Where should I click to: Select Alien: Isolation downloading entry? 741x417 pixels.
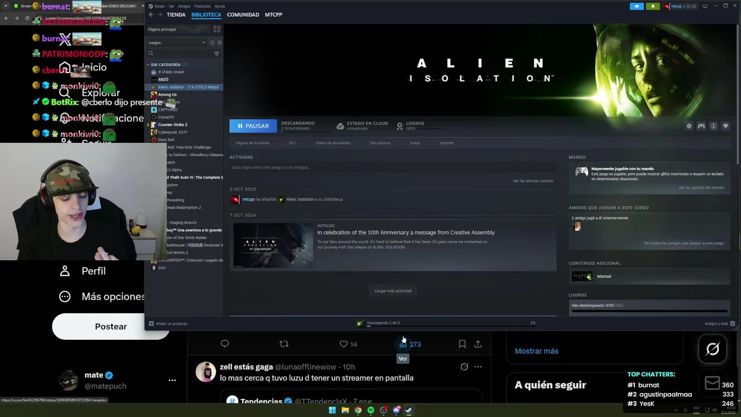(184, 87)
